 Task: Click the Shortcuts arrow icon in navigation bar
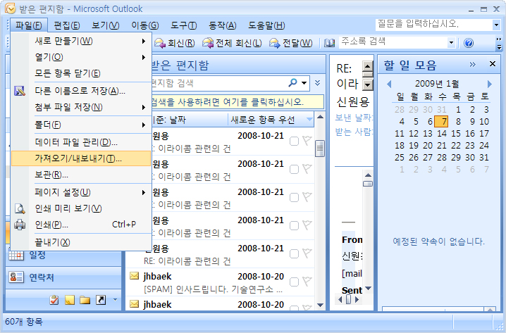101,300
